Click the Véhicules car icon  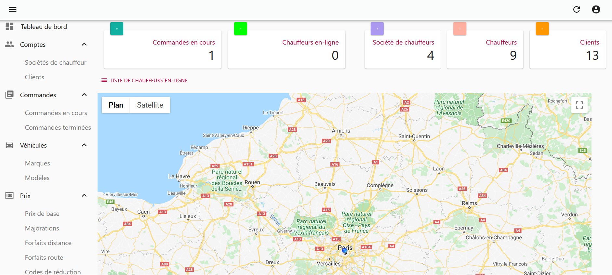click(9, 145)
